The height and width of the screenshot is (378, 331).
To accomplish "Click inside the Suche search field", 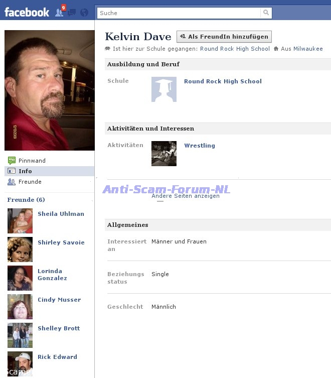I will 179,13.
